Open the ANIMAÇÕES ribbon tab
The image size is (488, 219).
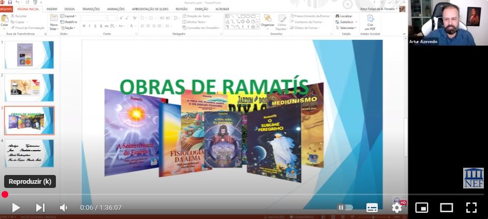(116, 9)
